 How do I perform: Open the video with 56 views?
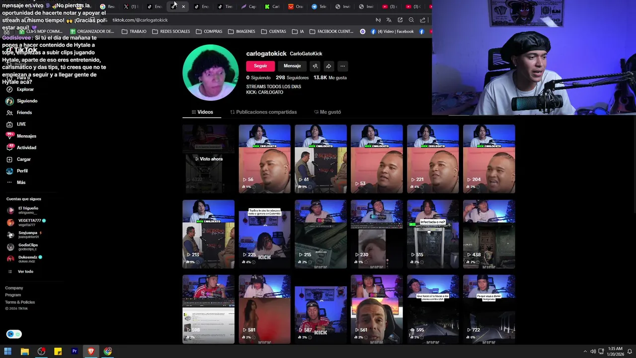tap(264, 159)
